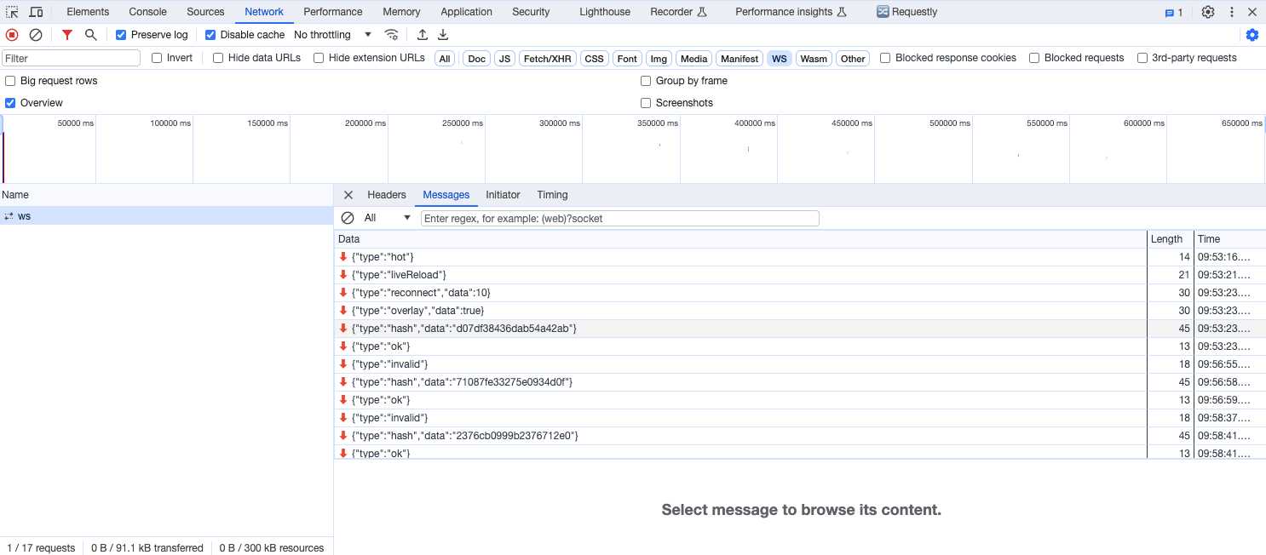1266x555 pixels.
Task: Click the import HAR upload icon
Action: point(423,35)
